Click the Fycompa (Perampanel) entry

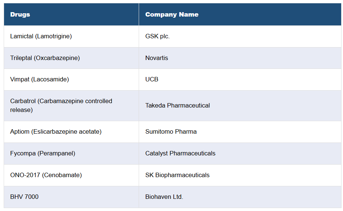42,153
